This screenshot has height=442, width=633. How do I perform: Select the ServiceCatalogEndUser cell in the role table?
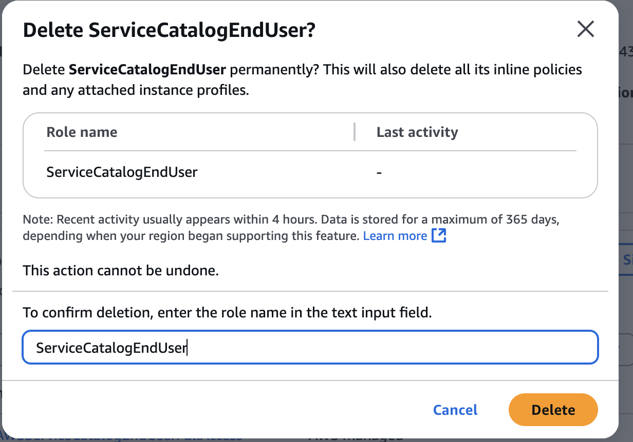click(122, 172)
